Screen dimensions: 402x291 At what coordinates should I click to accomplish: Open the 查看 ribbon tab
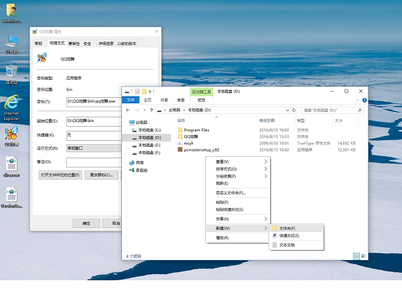[x=181, y=100]
